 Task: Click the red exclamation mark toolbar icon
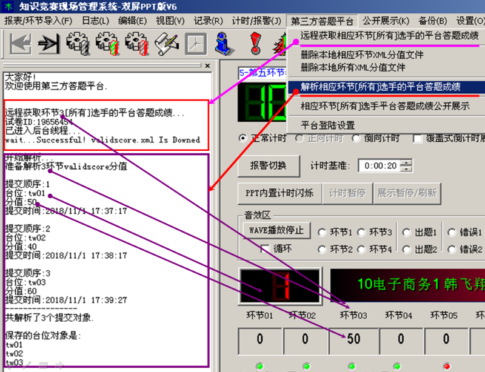255,44
